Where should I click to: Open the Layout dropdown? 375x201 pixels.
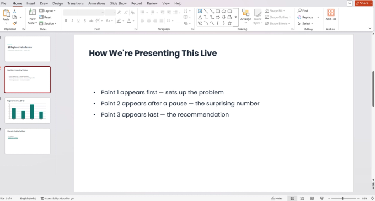[x=47, y=11]
